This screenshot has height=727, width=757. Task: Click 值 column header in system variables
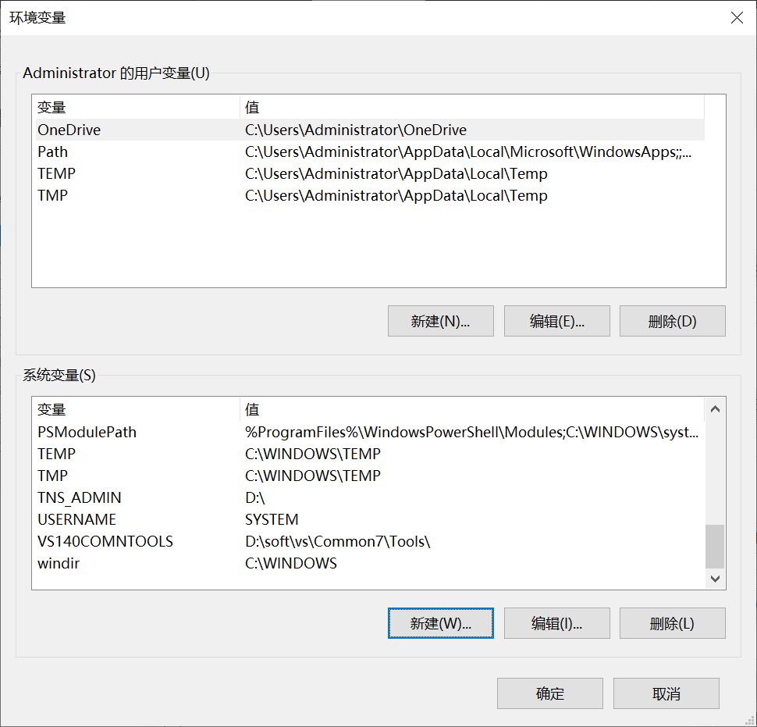point(472,409)
